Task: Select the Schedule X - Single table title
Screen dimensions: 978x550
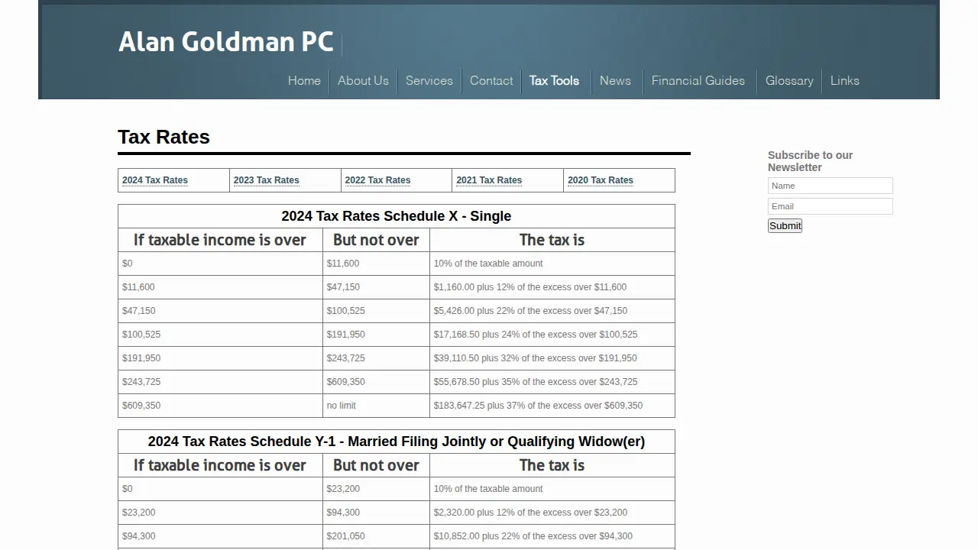Action: tap(396, 216)
